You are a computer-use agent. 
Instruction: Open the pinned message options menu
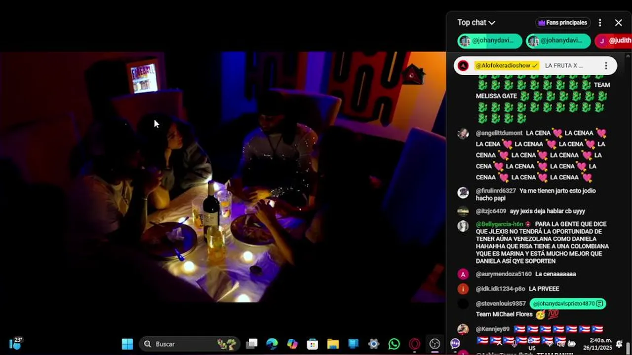pos(606,66)
